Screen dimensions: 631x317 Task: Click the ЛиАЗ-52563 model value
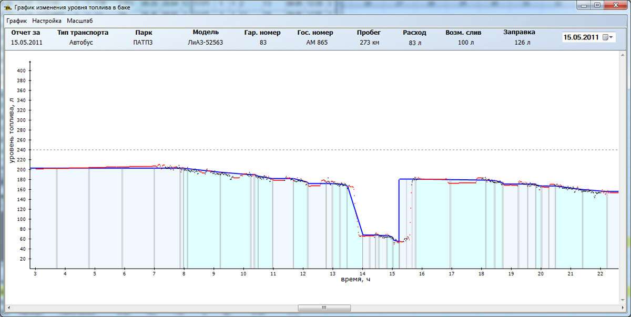[x=206, y=43]
